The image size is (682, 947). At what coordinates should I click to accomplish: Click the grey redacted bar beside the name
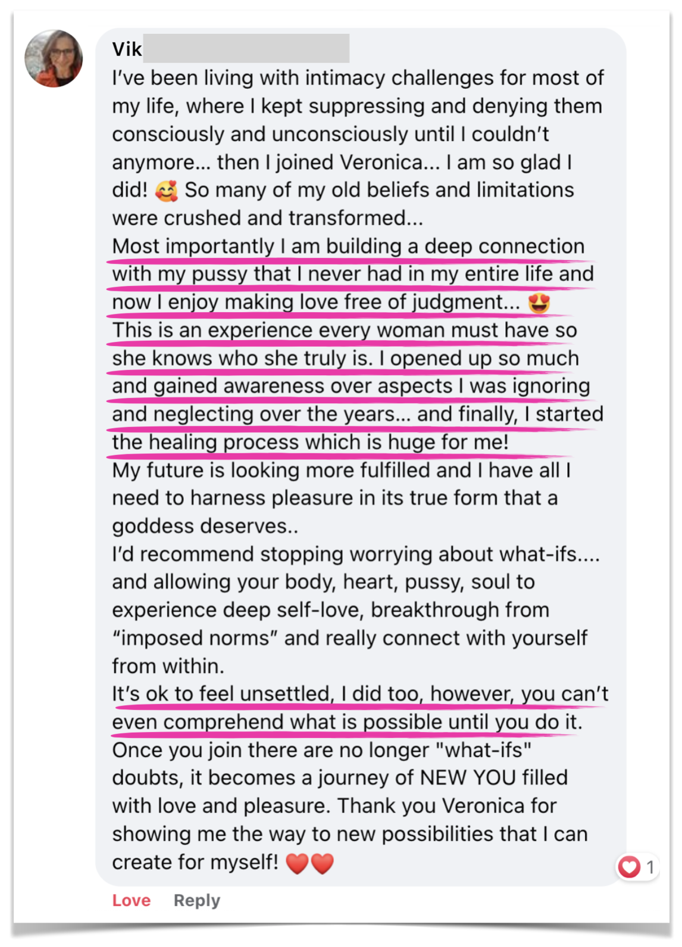(246, 49)
